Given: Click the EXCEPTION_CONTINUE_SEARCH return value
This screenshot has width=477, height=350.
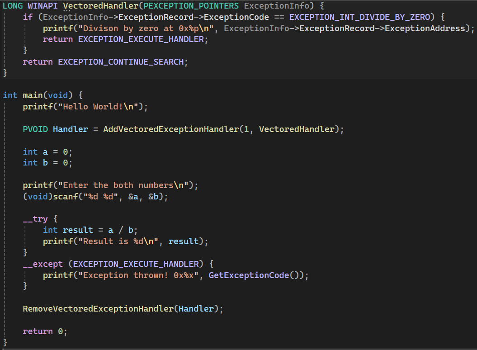Looking at the screenshot, I should tap(121, 62).
